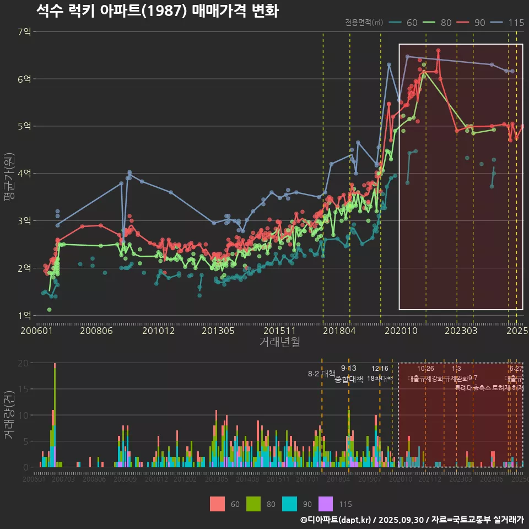Click the 201305 label on price chart axis

(219, 331)
